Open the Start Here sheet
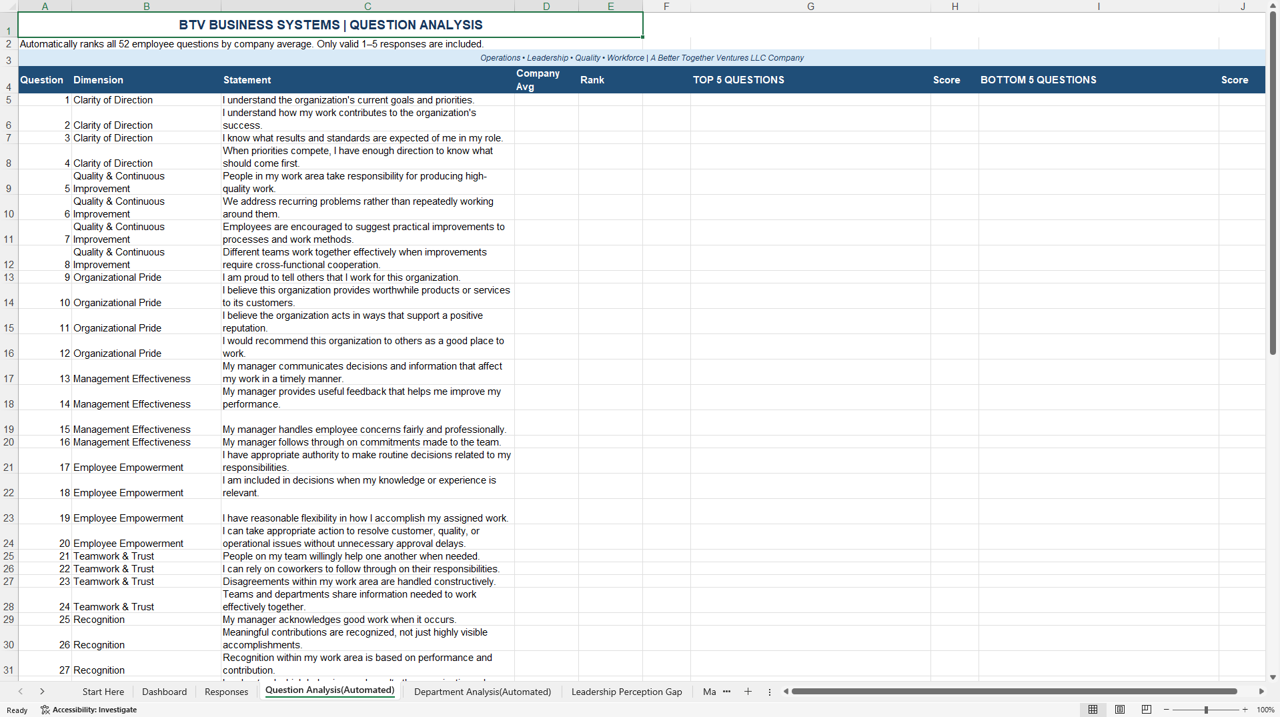Screen dimensions: 1280x717 [x=103, y=692]
